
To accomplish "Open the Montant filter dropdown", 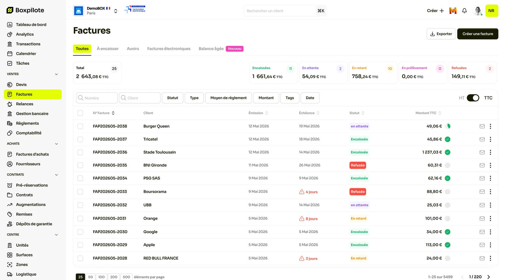I will click(x=266, y=98).
